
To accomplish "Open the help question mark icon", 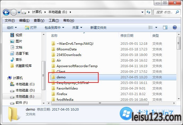I will tap(174, 28).
